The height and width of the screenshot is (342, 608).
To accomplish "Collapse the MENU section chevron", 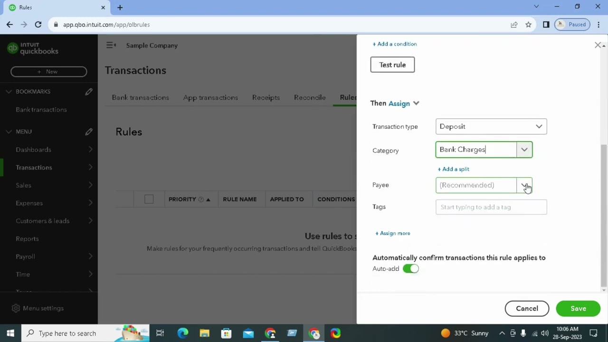I will pos(9,132).
